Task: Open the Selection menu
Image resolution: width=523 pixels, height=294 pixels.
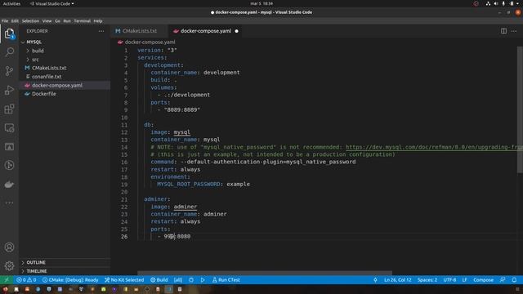Action: [x=30, y=20]
